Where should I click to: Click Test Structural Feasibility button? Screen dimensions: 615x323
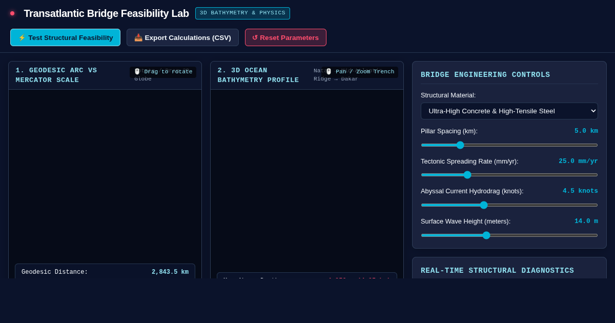pyautogui.click(x=65, y=37)
